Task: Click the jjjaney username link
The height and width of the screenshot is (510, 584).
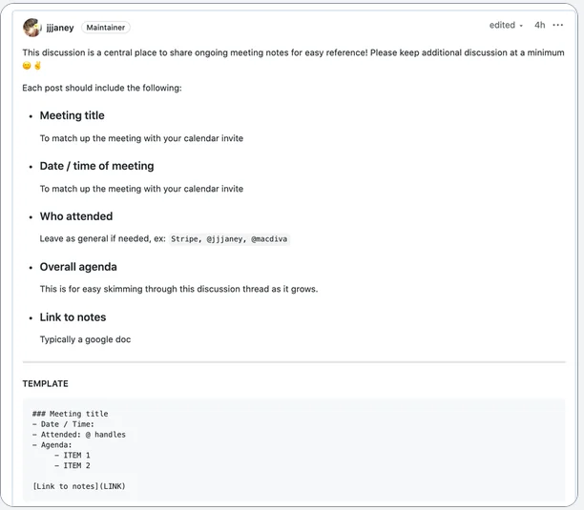Action: tap(60, 28)
